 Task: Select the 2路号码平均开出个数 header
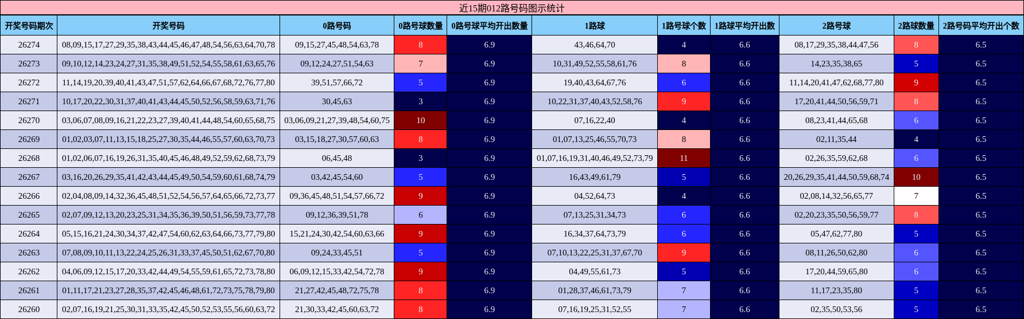click(x=981, y=26)
